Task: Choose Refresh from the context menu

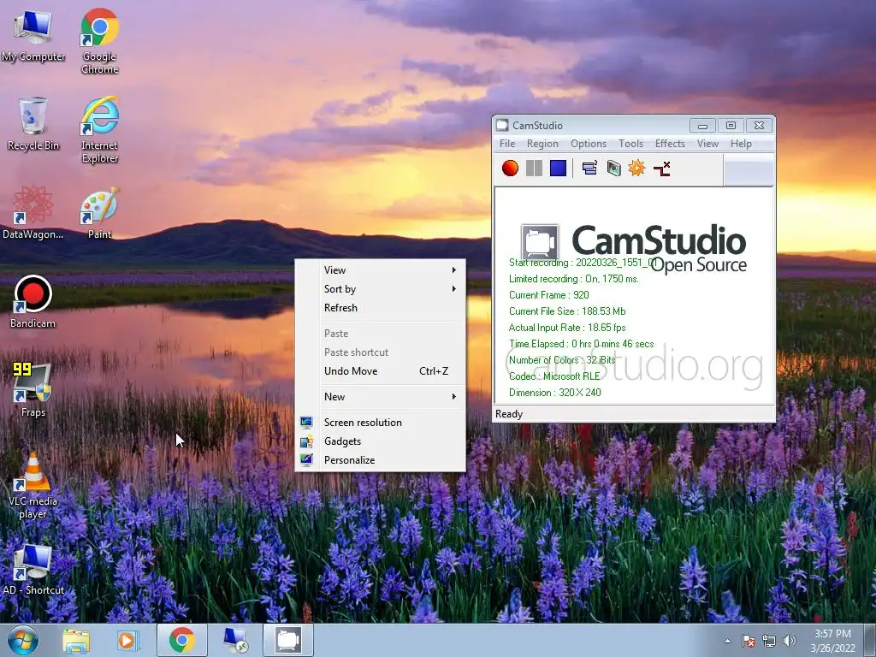Action: pyautogui.click(x=381, y=308)
